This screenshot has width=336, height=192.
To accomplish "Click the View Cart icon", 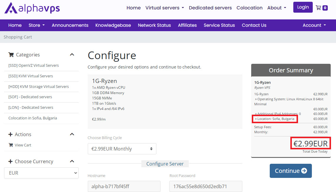I will pos(11,145).
